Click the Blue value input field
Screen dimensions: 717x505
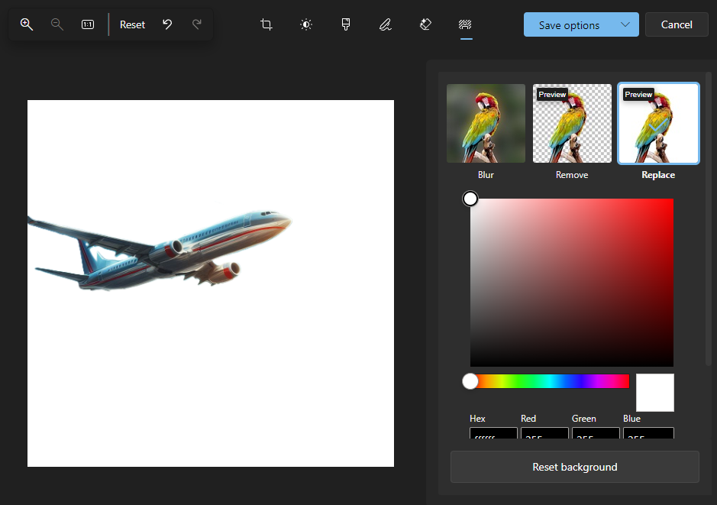pyautogui.click(x=648, y=433)
